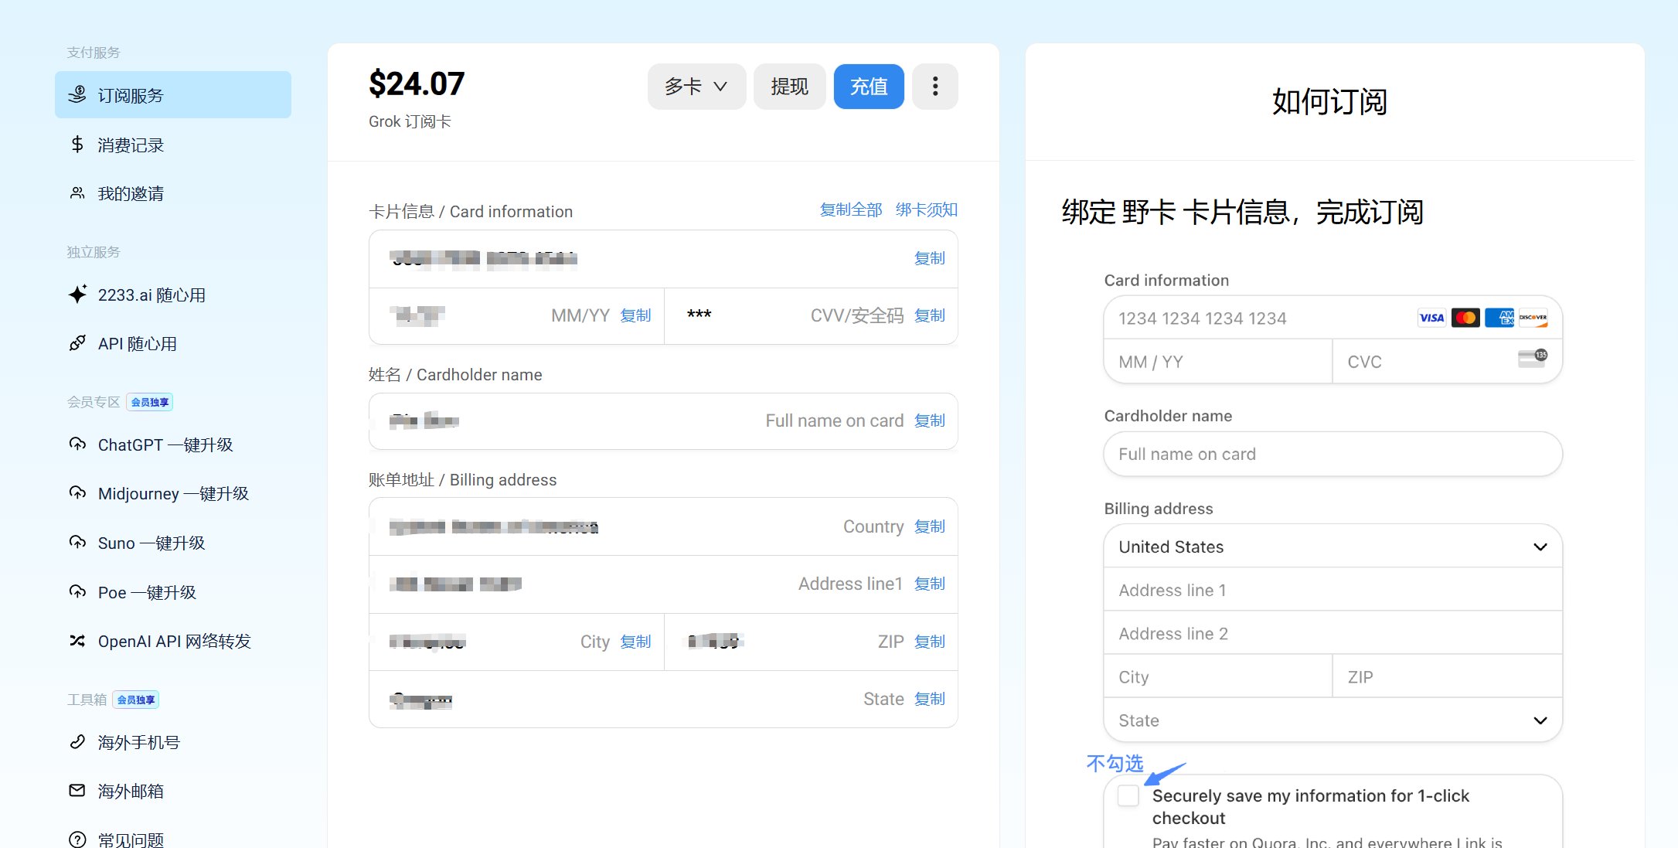Expand the 多卡 dropdown
Image resolution: width=1678 pixels, height=848 pixels.
point(696,87)
